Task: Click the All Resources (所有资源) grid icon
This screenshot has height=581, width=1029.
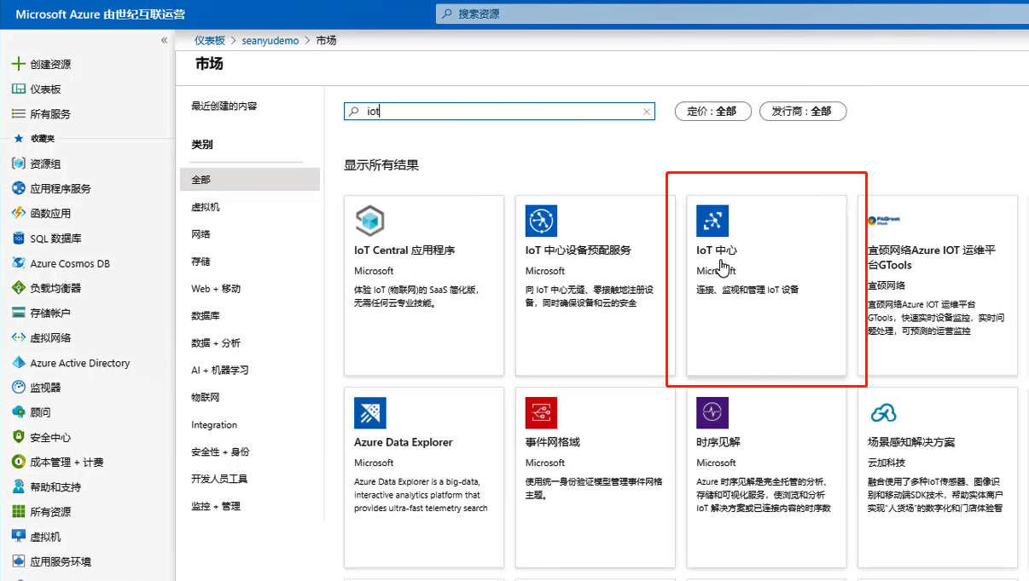Action: click(x=18, y=512)
